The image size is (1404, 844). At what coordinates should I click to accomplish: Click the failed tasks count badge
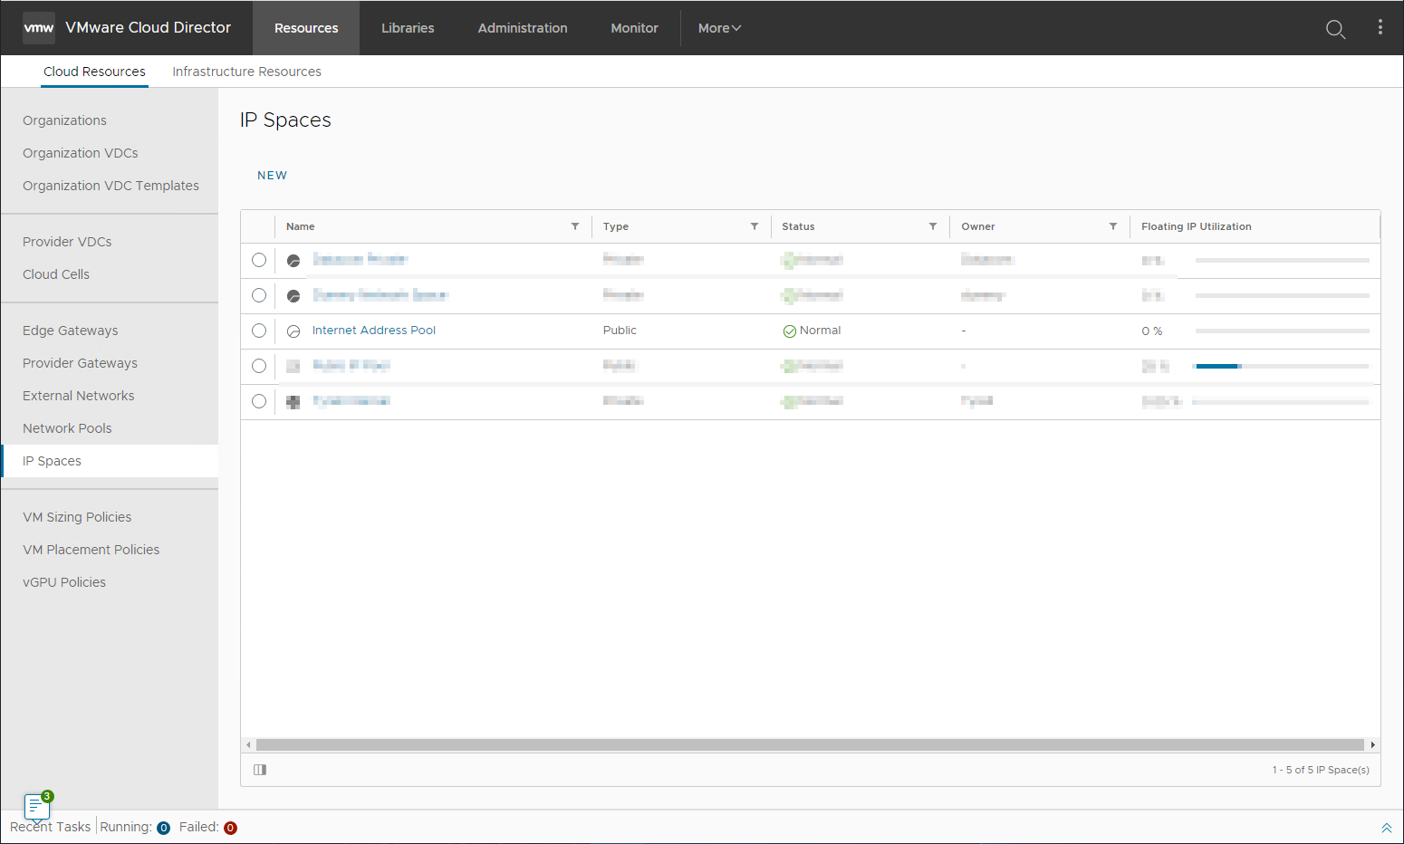(x=231, y=828)
